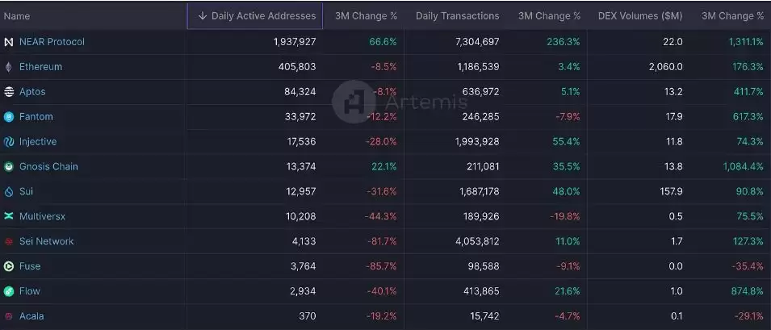
Task: Click the Injective chain icon
Action: click(9, 142)
